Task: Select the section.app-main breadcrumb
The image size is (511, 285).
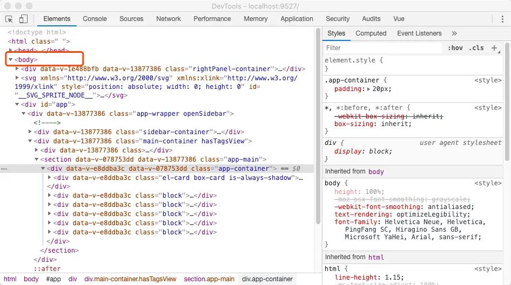Action: [209, 279]
